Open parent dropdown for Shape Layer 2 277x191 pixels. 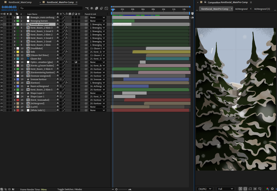97,93
